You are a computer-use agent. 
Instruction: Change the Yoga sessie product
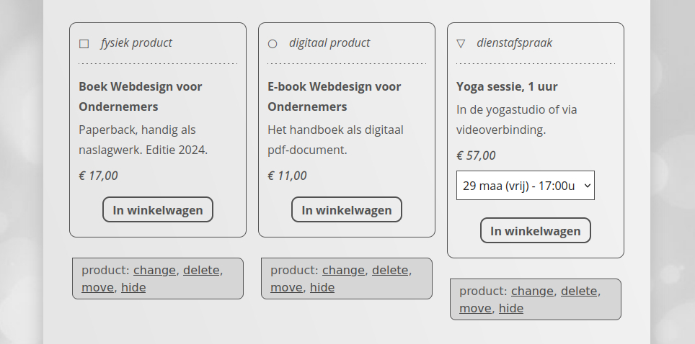[532, 291]
